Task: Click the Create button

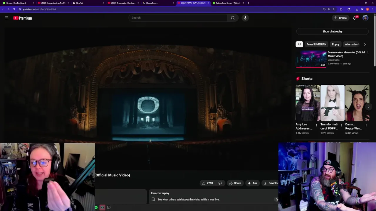Action: click(340, 18)
